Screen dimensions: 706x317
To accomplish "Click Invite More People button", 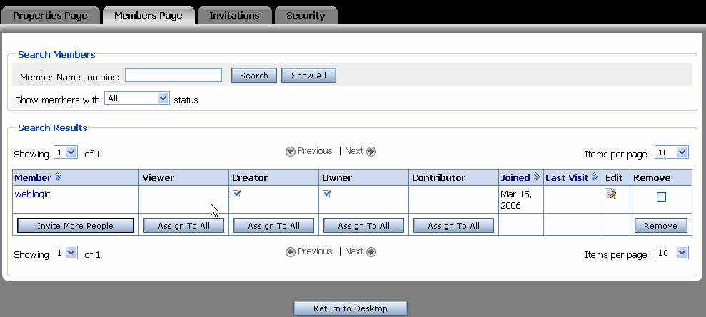I will [x=75, y=226].
